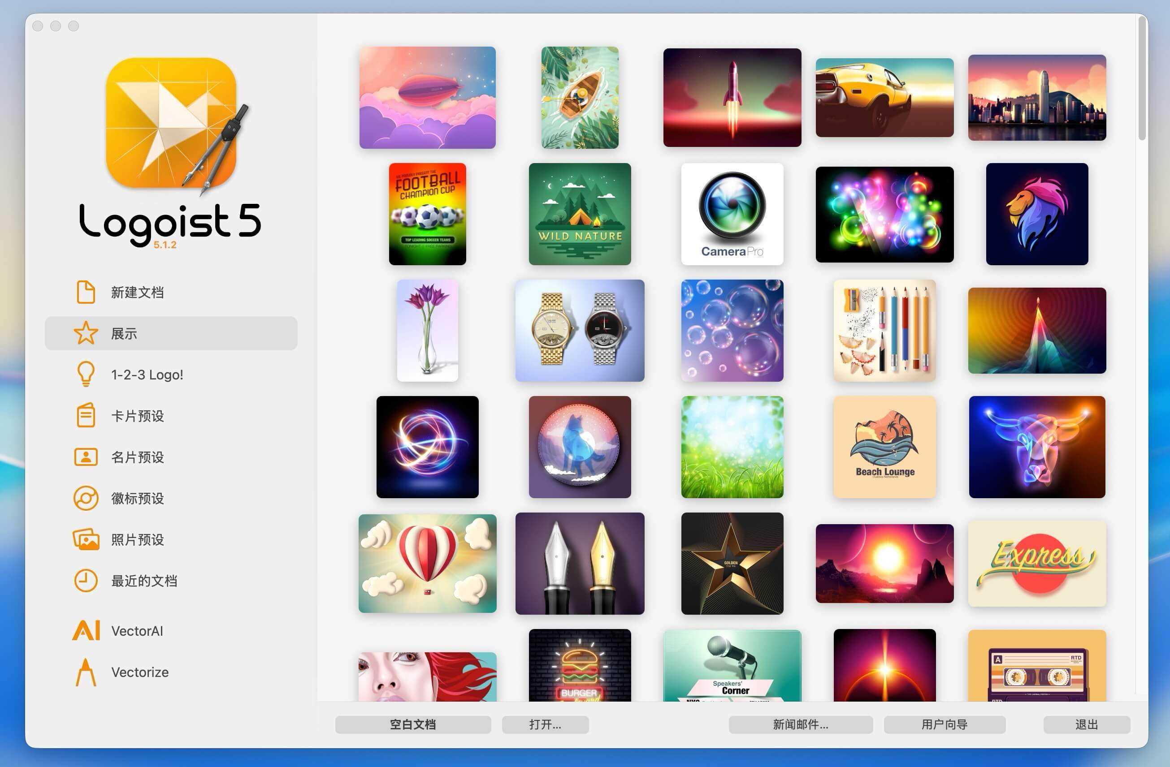Open the Express retro logo template
Screen dimensions: 1170x767
coord(1036,564)
